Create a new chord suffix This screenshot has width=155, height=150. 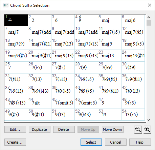(15, 142)
